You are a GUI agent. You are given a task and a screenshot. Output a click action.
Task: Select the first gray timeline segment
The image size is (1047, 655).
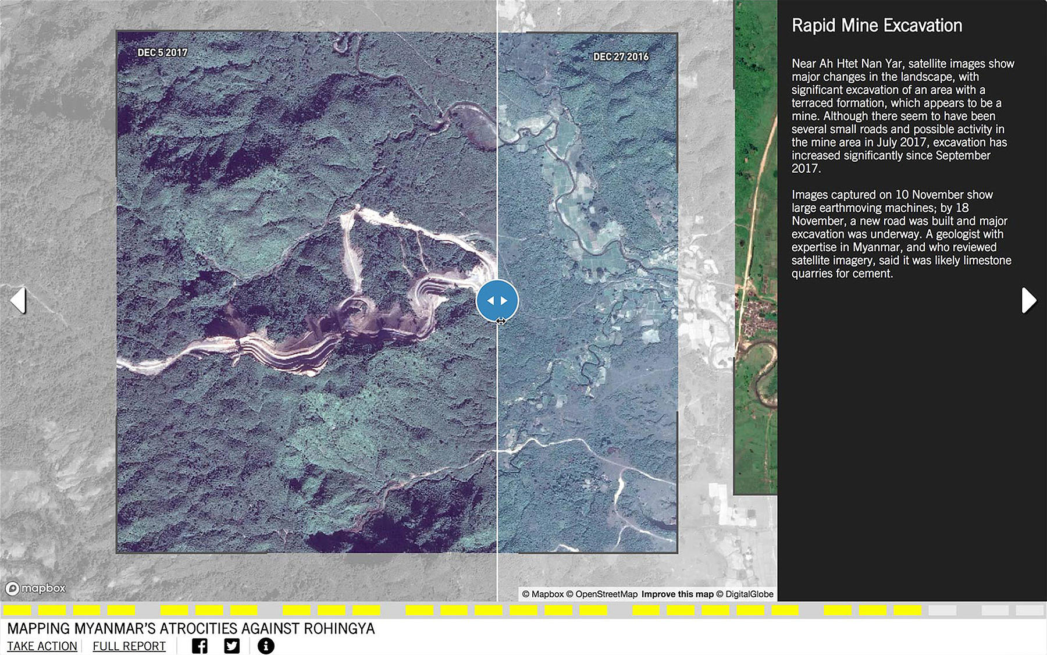coord(942,610)
